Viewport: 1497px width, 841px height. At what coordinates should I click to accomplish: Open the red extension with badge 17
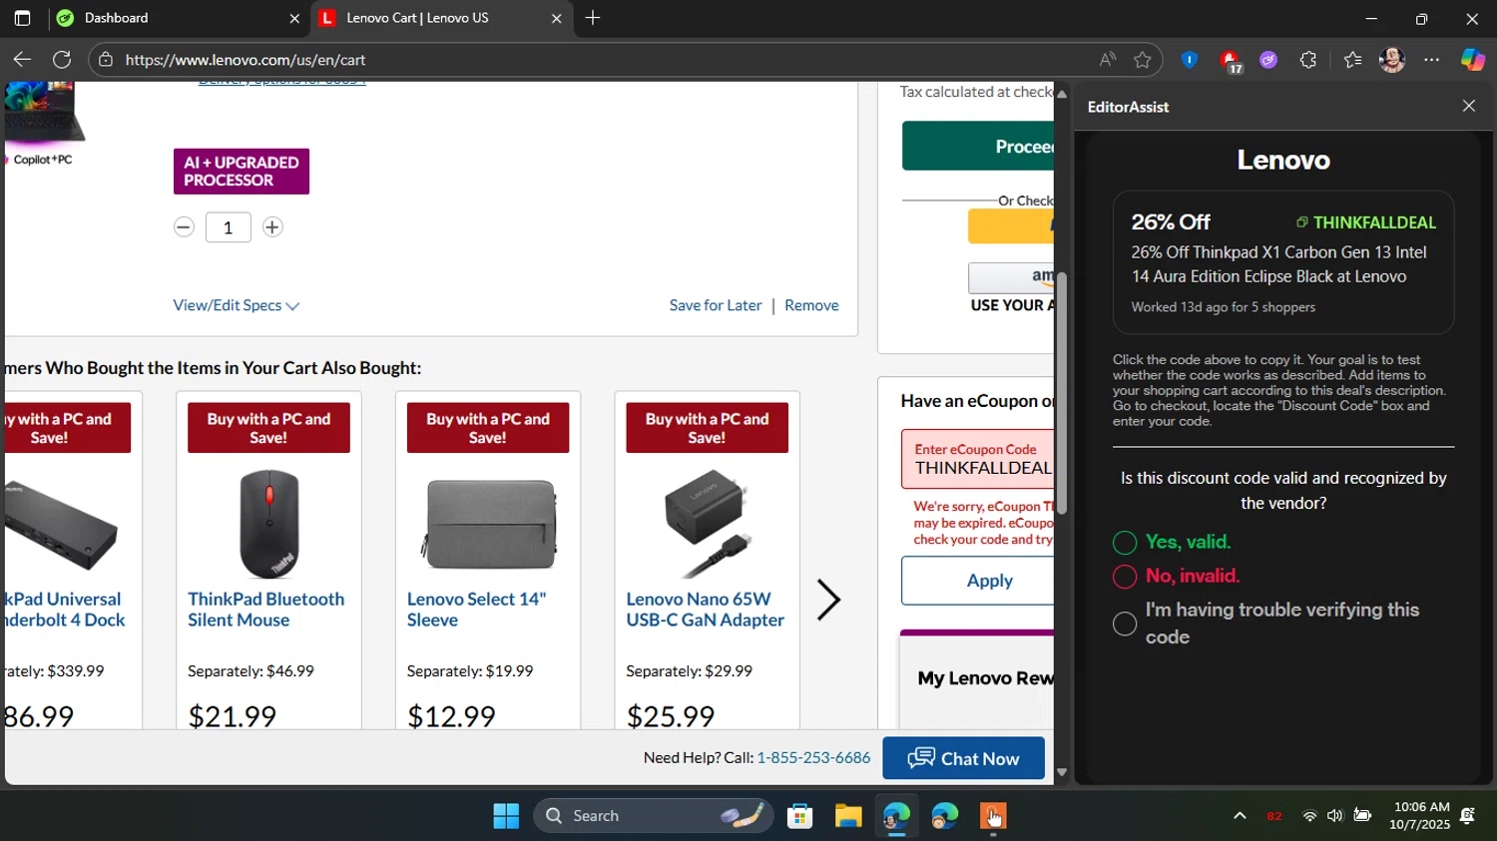tap(1230, 61)
